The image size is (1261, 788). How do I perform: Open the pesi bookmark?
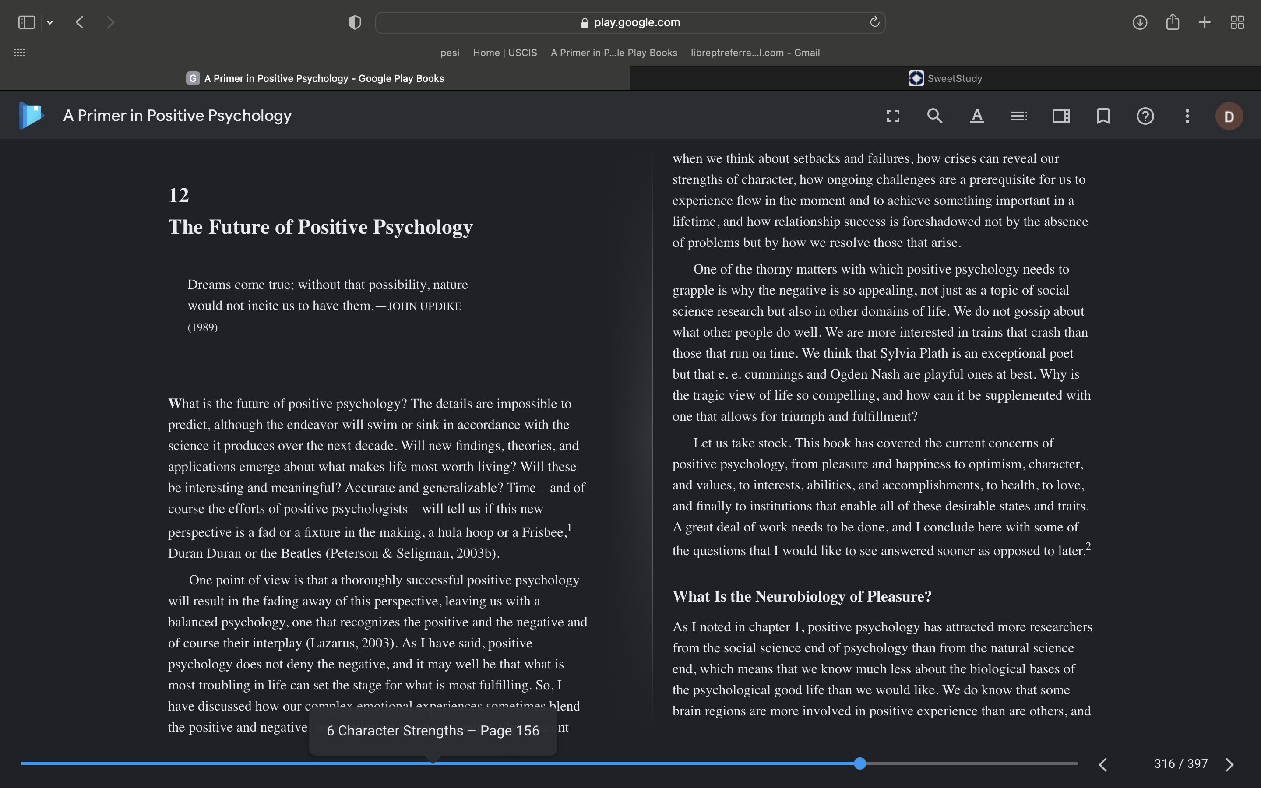coord(450,53)
